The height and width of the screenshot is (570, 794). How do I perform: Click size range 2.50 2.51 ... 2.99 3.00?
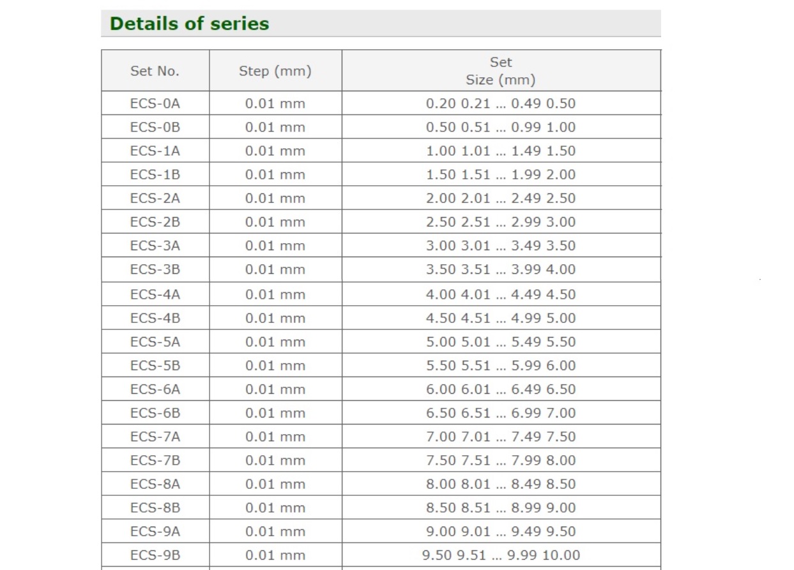(x=501, y=221)
